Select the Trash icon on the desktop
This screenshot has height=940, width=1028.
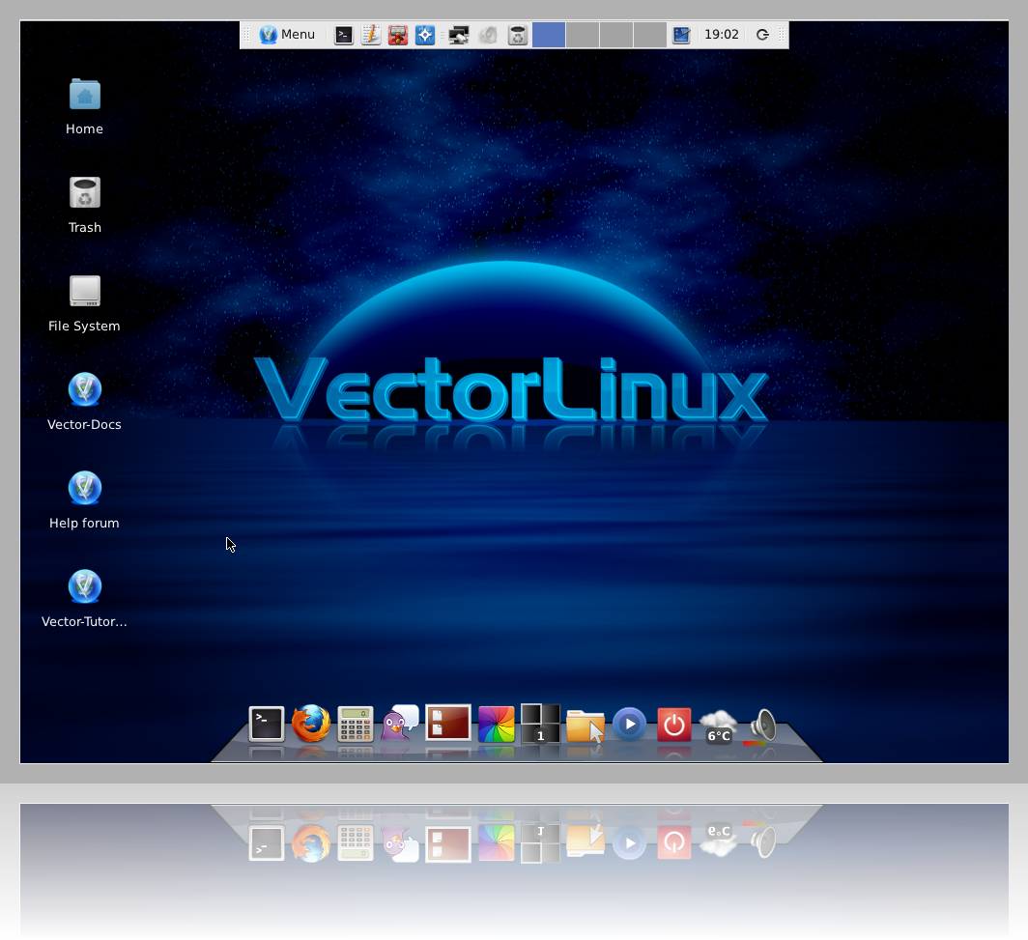click(85, 194)
